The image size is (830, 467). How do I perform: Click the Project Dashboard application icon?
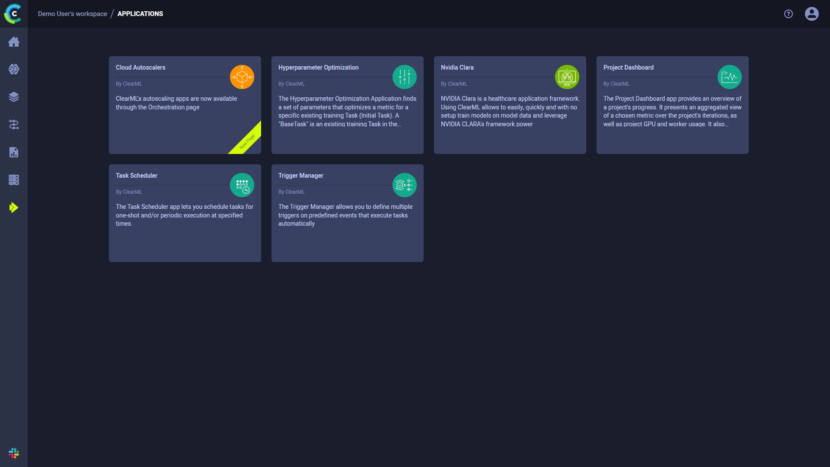(x=730, y=77)
